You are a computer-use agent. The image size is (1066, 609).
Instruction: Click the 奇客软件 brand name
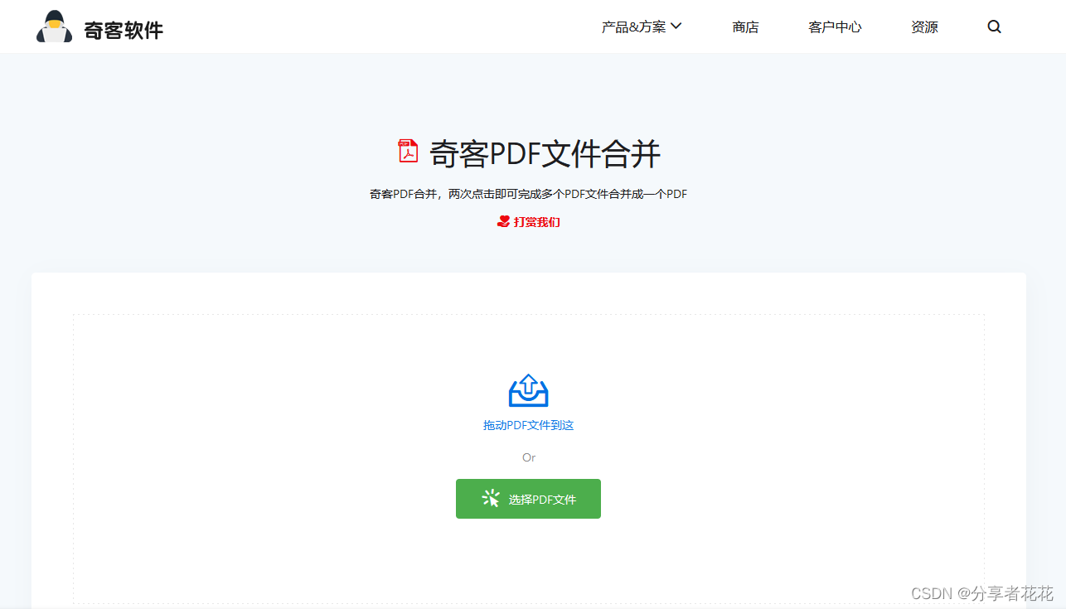pos(124,31)
